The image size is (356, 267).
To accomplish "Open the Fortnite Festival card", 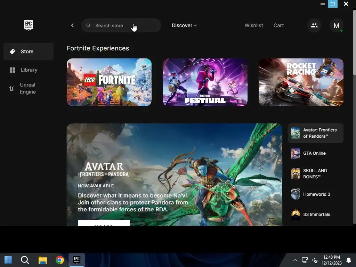I will [x=205, y=82].
